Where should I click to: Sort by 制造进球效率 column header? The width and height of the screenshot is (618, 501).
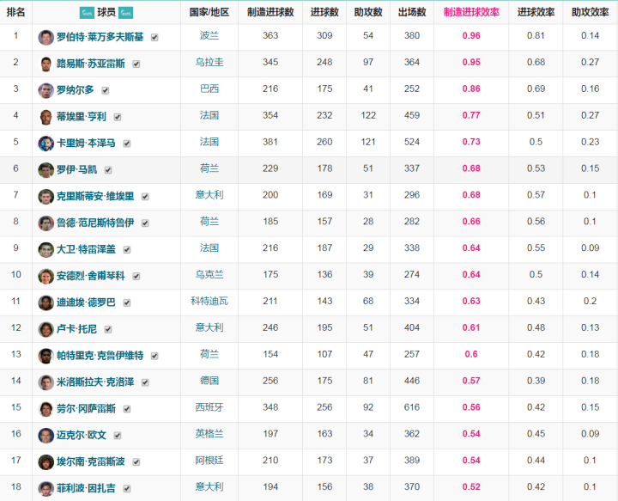471,13
